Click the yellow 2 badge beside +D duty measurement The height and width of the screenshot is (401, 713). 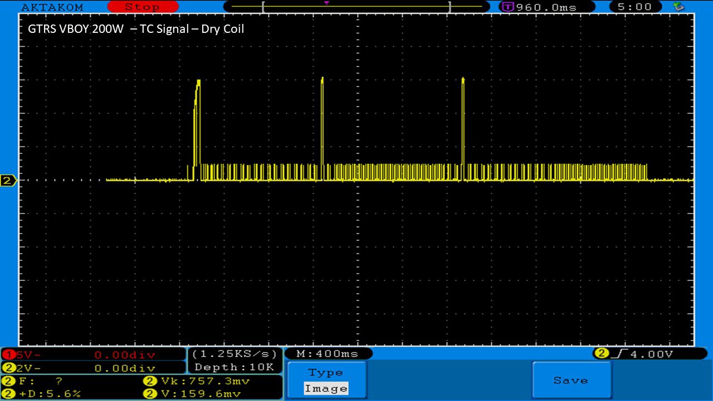tap(9, 394)
